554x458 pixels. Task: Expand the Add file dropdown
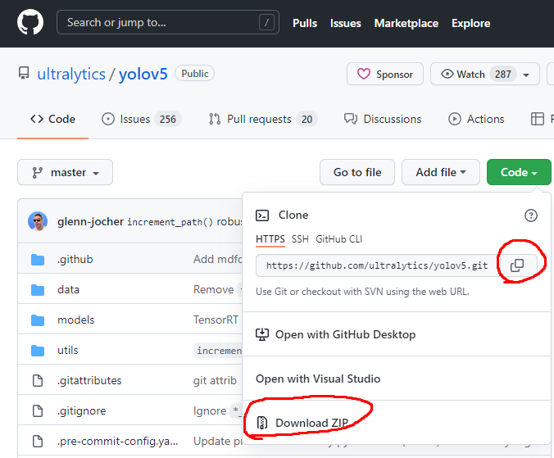click(441, 172)
